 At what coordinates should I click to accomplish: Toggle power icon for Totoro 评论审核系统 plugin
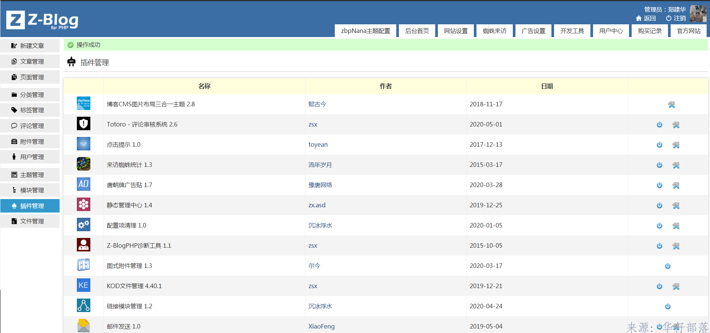click(659, 125)
